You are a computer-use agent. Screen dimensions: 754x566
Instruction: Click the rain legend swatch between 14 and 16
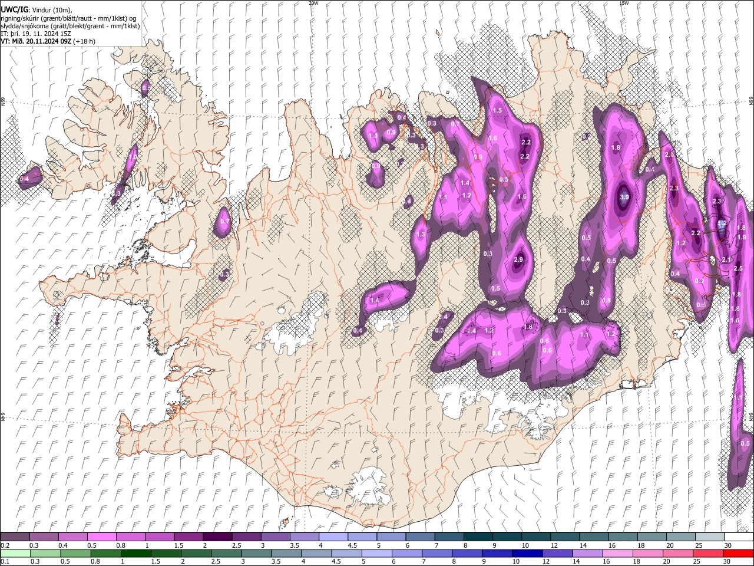click(588, 553)
